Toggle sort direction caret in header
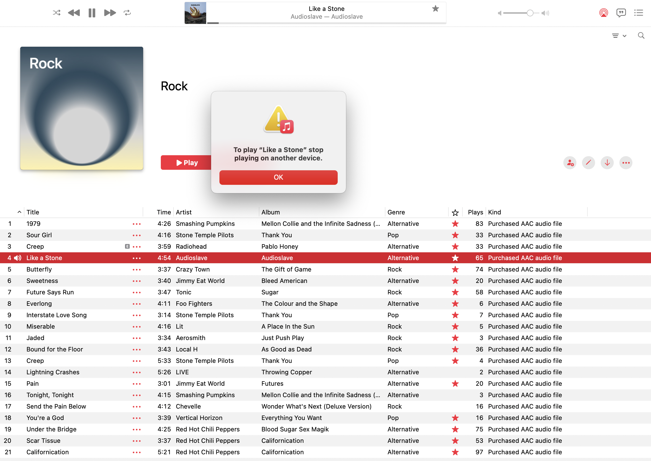651x461 pixels. pyautogui.click(x=19, y=212)
